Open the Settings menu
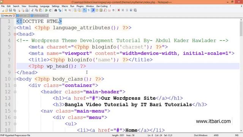Image resolution: width=243 pixels, height=137 pixels. tap(55, 6)
